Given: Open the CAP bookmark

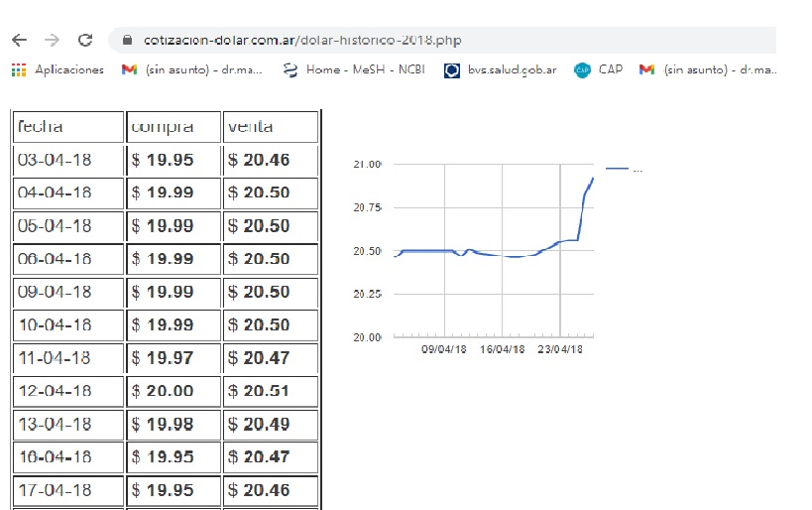Looking at the screenshot, I should [599, 69].
